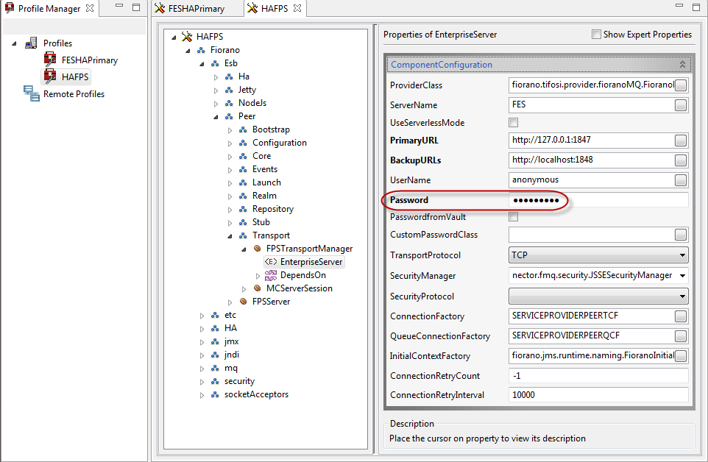The image size is (708, 462).
Task: Click the HAFPS profile icon in Profiles
Action: pyautogui.click(x=50, y=76)
